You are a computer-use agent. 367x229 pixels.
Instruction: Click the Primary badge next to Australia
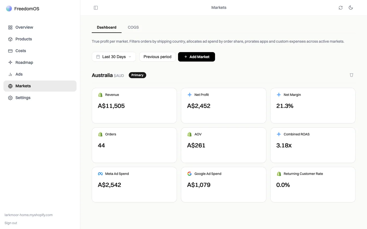(137, 75)
